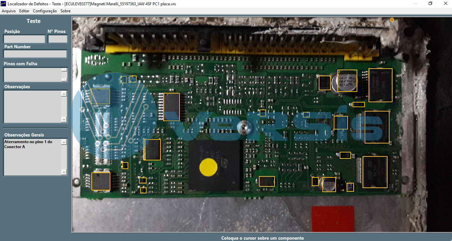Open the Arquivo menu

(x=9, y=11)
